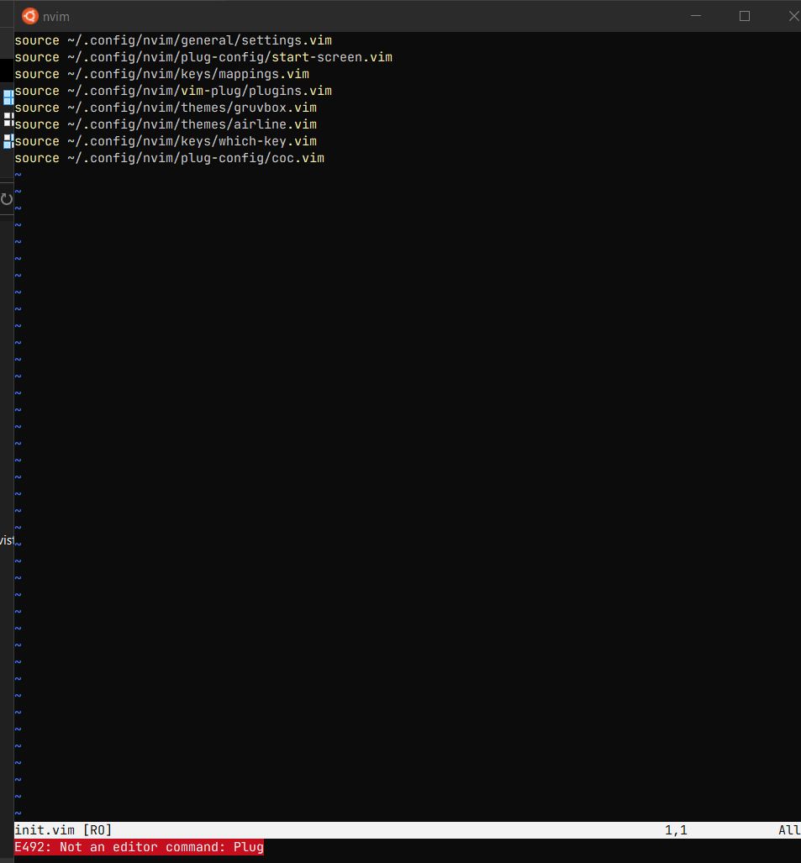Click the start-screen.vim file path

point(202,56)
